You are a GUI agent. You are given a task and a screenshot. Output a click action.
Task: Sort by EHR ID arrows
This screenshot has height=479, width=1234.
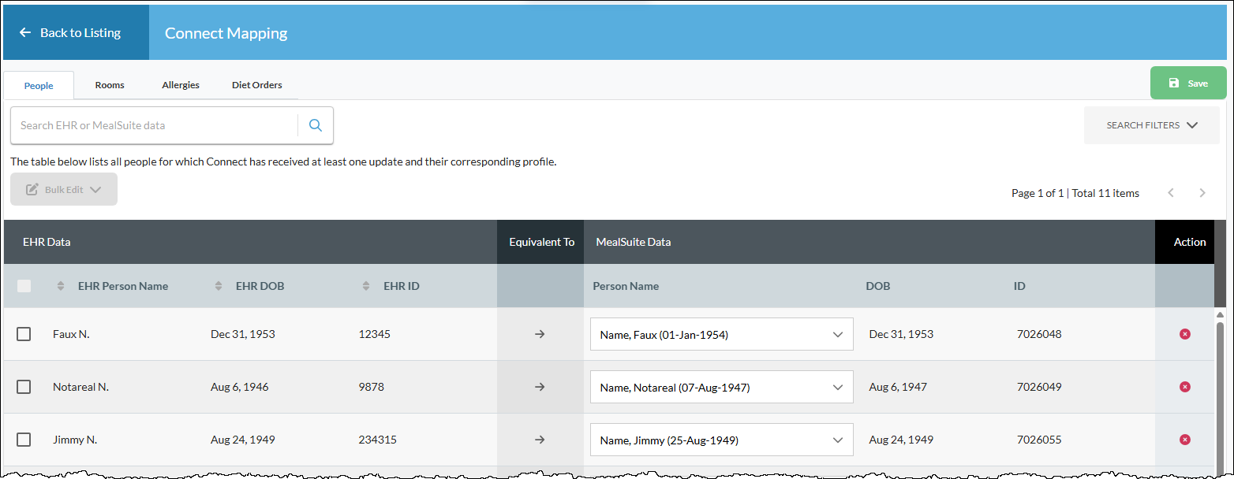366,286
